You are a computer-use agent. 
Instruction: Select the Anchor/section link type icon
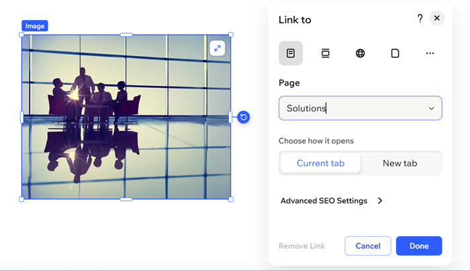[x=325, y=53]
